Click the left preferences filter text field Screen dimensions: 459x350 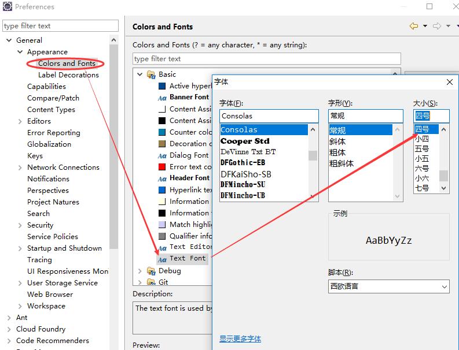click(60, 26)
